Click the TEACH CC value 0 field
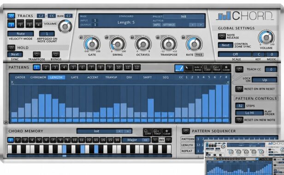 coord(271,69)
